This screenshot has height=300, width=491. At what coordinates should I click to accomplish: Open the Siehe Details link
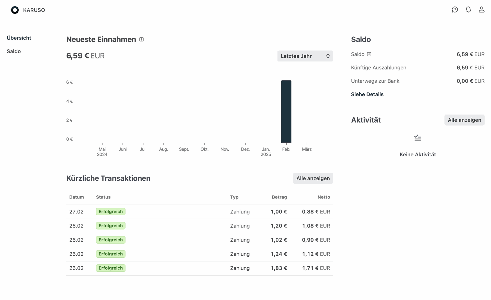(367, 94)
